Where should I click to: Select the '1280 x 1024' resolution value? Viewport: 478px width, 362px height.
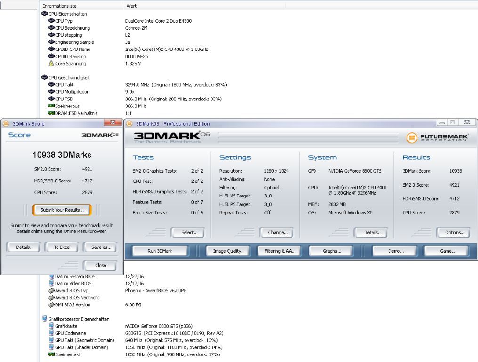[276, 171]
